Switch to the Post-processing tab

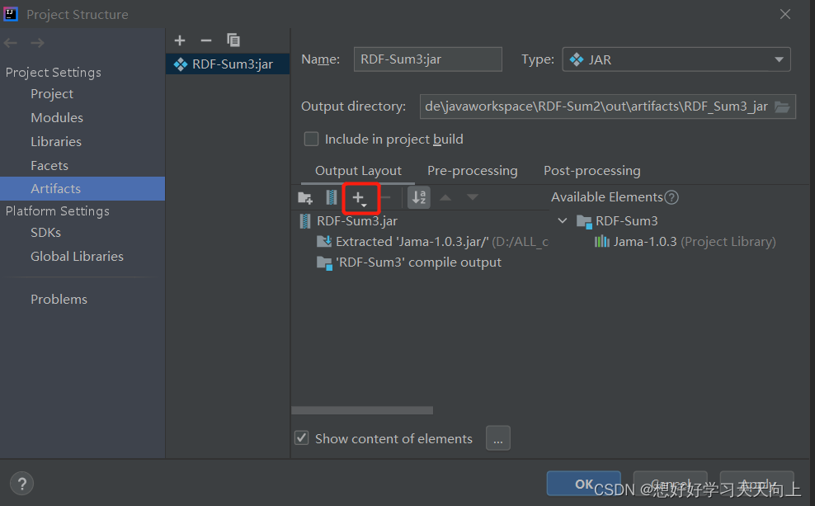pyautogui.click(x=592, y=171)
